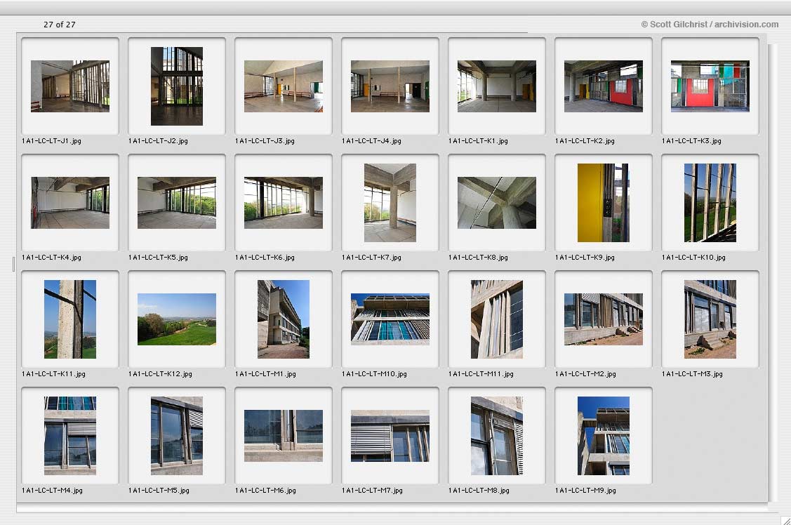Click the filename label 1A1-LC-LT-J1.jpg
This screenshot has height=525, width=791.
click(x=51, y=141)
